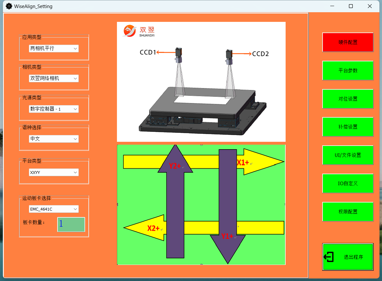This screenshot has width=382, height=281.
Task: Click the WiseAlign gear icon in title bar
Action: [9, 6]
